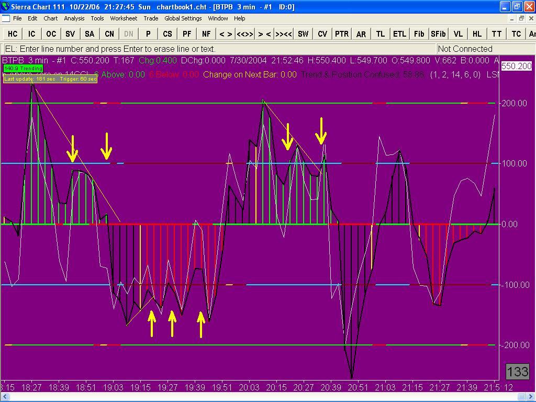Click the PTR pointer tool button
This screenshot has width=536, height=402.
[x=341, y=33]
